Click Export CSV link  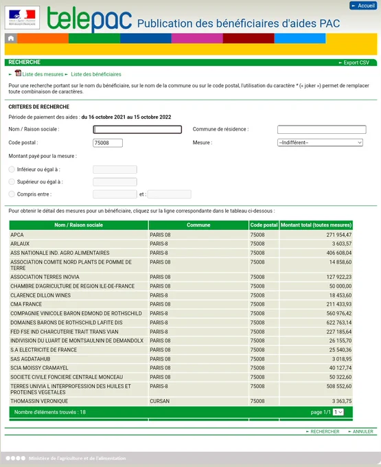click(x=354, y=62)
